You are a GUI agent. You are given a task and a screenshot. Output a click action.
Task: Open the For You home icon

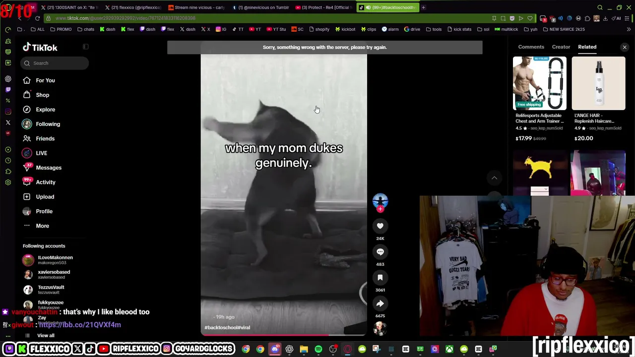tap(27, 80)
